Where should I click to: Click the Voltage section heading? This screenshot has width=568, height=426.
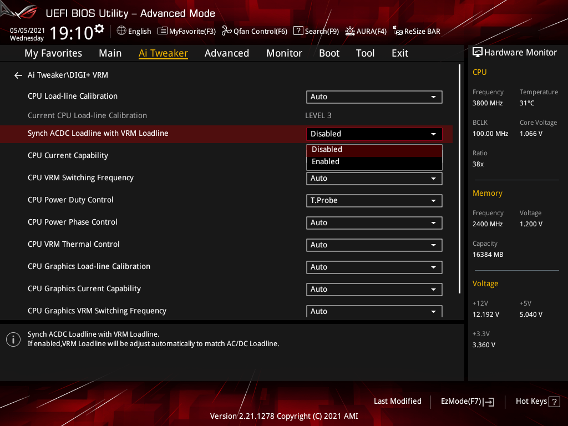[x=485, y=283]
